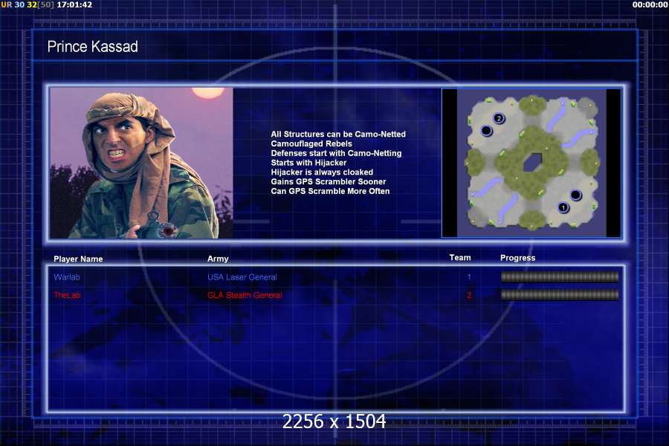The width and height of the screenshot is (669, 446).
Task: Select the unnumbered start circle beside marker 2
Action: (486, 131)
